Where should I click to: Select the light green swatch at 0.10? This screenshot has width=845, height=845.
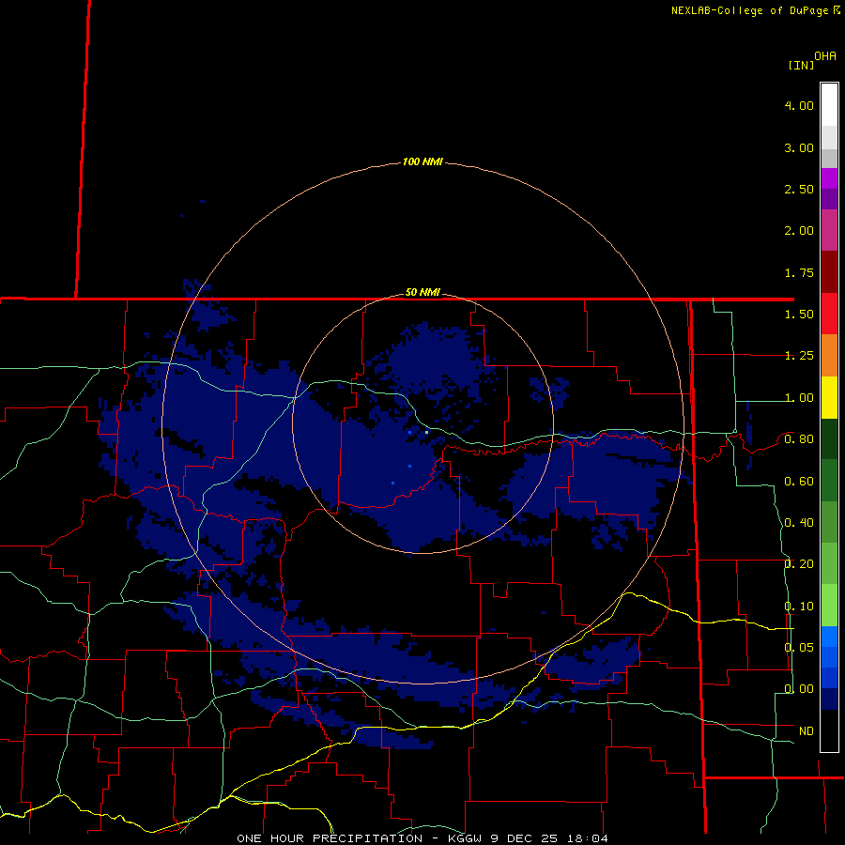[829, 606]
